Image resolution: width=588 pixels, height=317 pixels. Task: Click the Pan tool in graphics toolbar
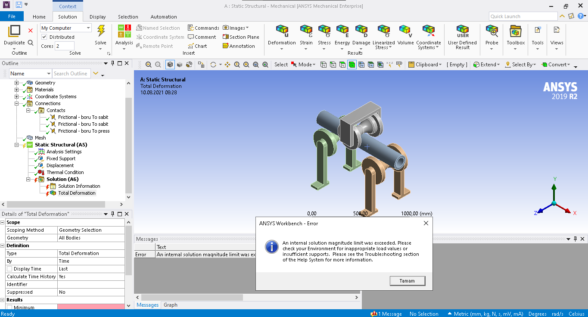point(227,65)
